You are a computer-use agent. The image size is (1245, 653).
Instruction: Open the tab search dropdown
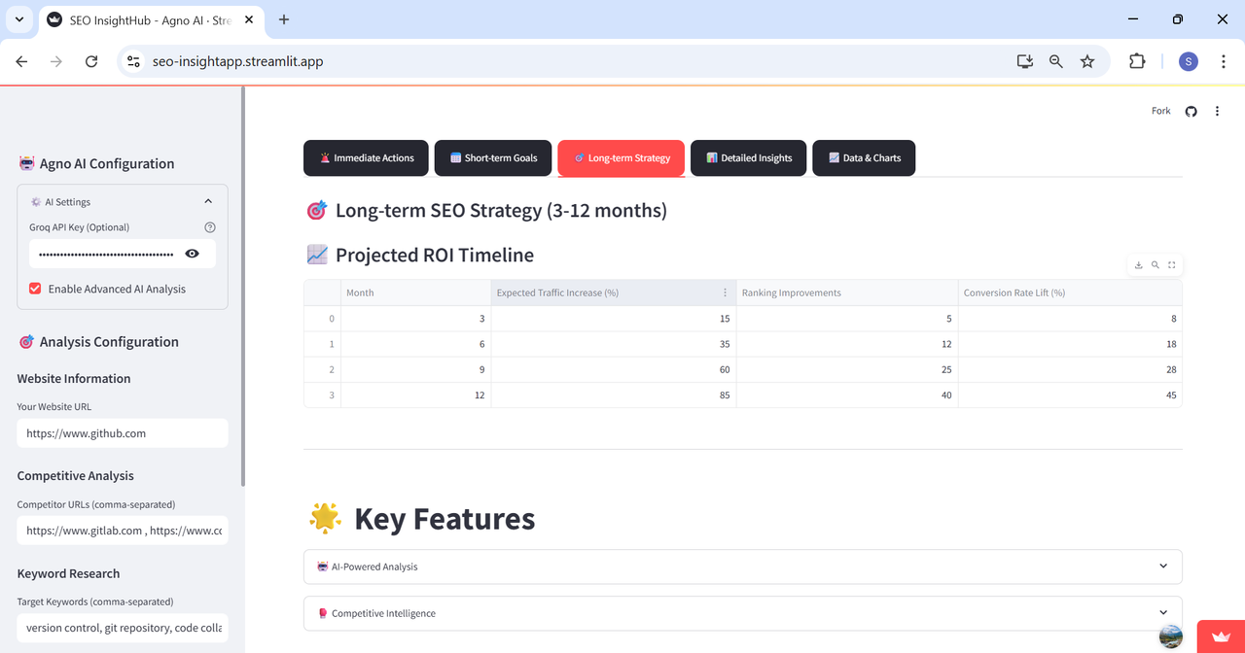pos(18,19)
